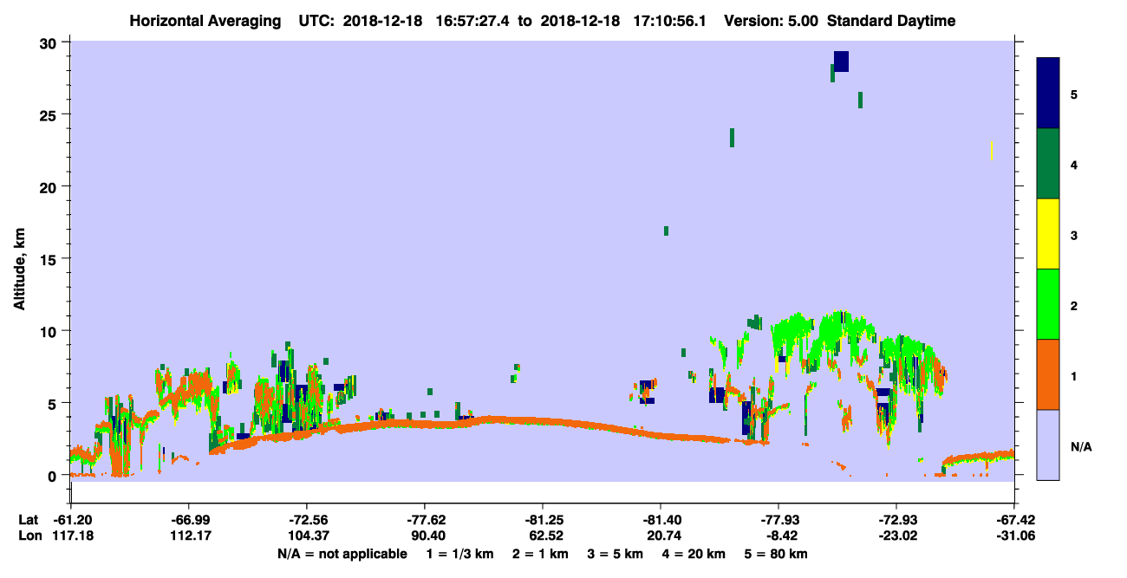Screen dimensions: 1127x578
Task: Click the colorbar label '5'
Action: pos(1074,94)
